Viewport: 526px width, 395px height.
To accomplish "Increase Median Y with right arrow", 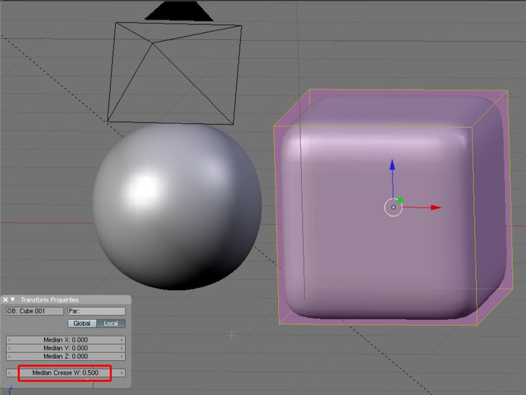I will pos(122,348).
